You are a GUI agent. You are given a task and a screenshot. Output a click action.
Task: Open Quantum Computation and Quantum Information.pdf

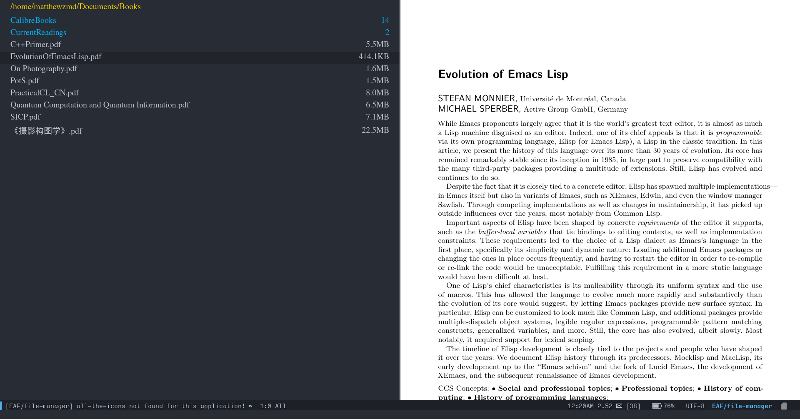pos(100,105)
